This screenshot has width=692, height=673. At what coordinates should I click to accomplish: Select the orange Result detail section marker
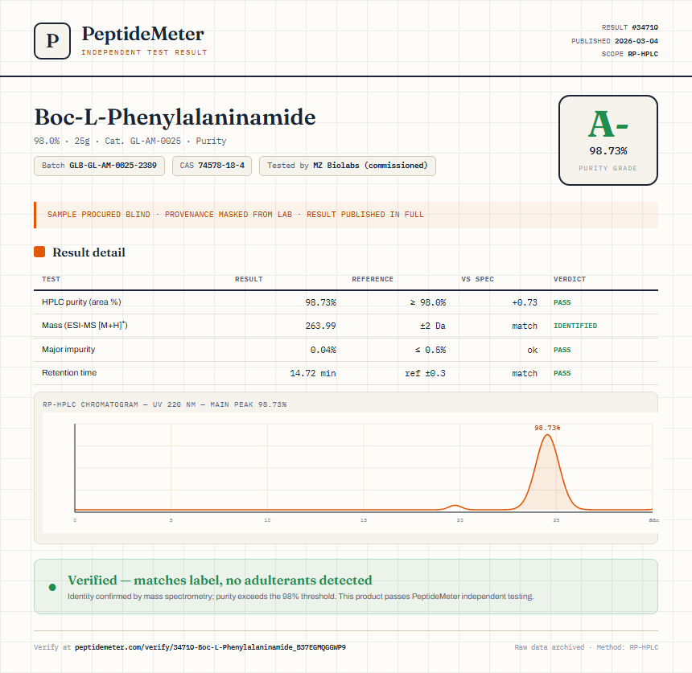(39, 252)
